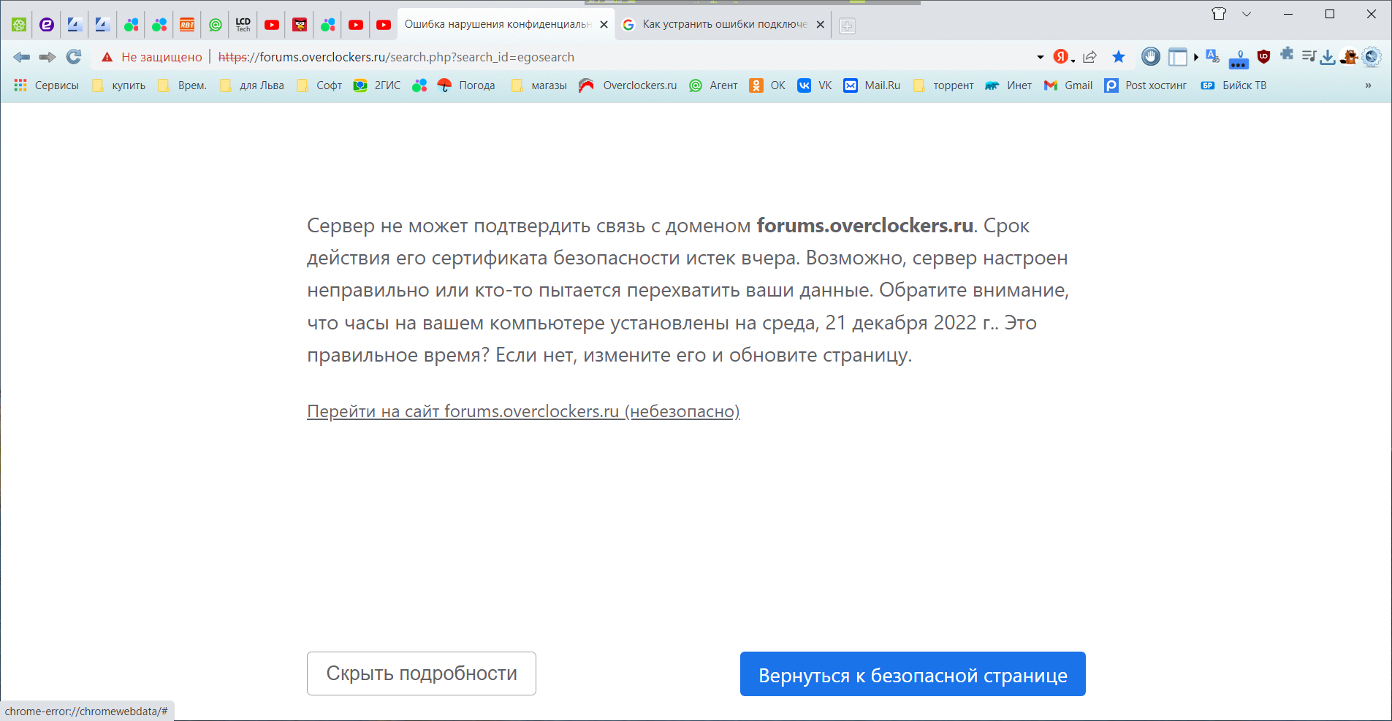The width and height of the screenshot is (1392, 721).
Task: Go back using the back arrow
Action: tap(21, 57)
